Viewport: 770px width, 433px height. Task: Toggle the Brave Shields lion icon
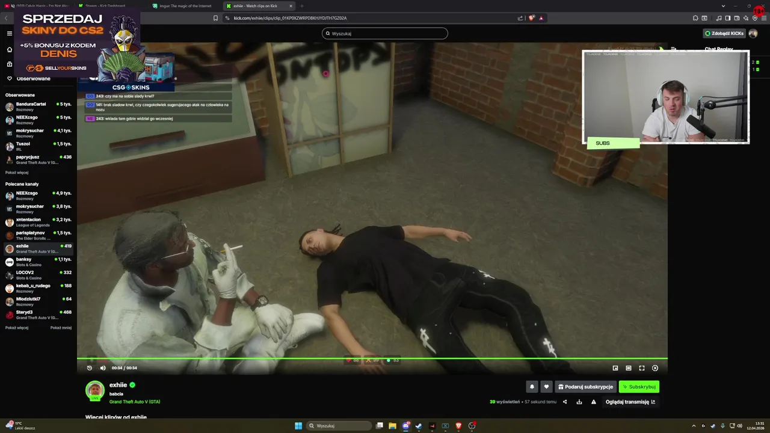click(531, 18)
